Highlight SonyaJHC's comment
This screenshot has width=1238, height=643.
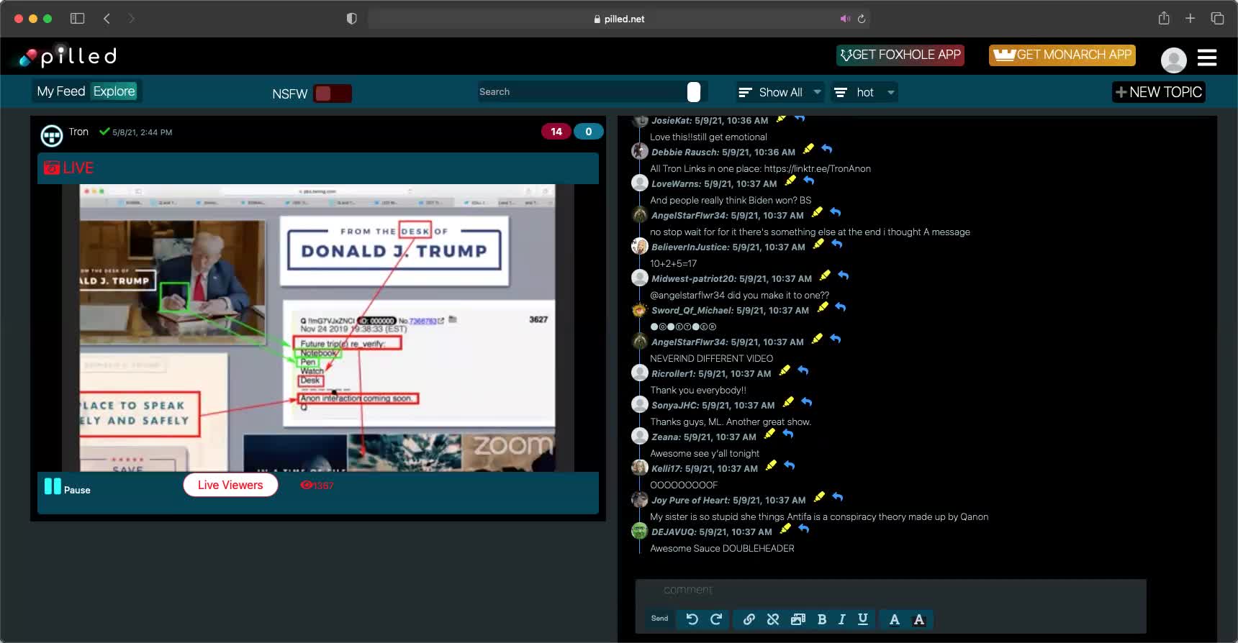click(x=788, y=402)
